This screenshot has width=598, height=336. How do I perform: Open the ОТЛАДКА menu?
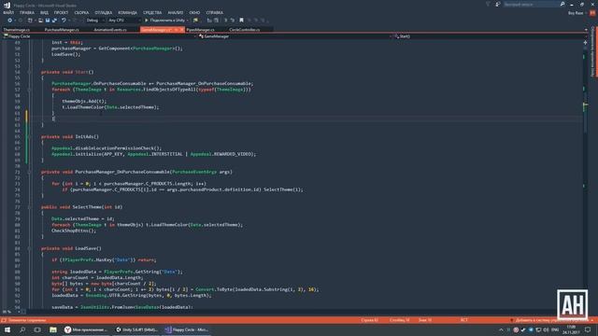pos(104,12)
